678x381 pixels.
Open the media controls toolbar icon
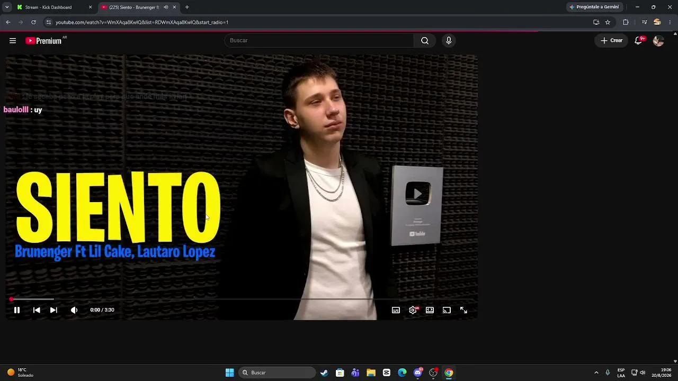644,22
